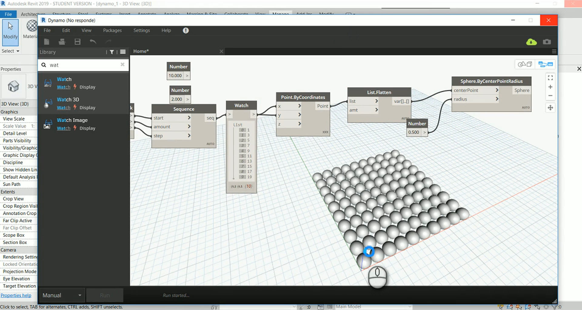This screenshot has height=310, width=582.
Task: Expand the Sequence amount port chevron
Action: (x=189, y=126)
